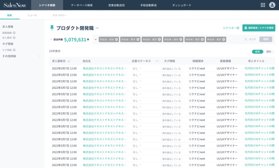Expand the プロダクト開発職 scenario title dropdown
The image size is (279, 168).
pos(97,28)
